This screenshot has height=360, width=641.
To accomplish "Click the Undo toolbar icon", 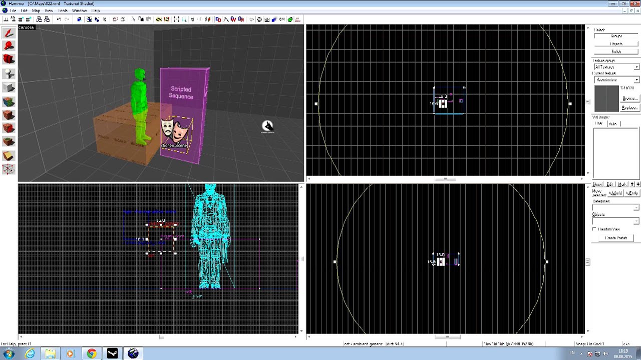I will point(60,19).
